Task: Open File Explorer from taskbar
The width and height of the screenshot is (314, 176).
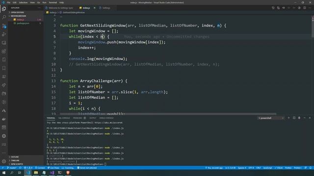Action: [x=36, y=173]
